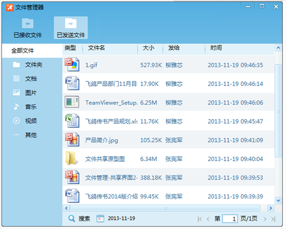Click the 文件管理器 app logo icon
Image resolution: width=286 pixels, height=229 pixels.
pos(10,8)
